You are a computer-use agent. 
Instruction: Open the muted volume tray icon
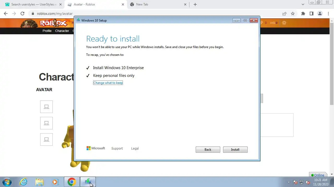308,182
